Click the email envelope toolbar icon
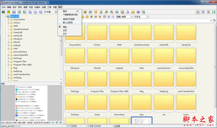 pos(133,12)
